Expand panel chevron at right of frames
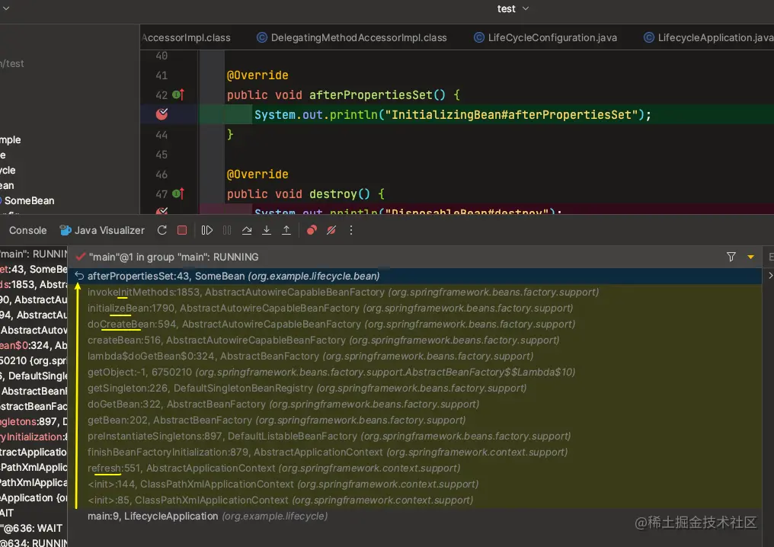 click(x=770, y=276)
